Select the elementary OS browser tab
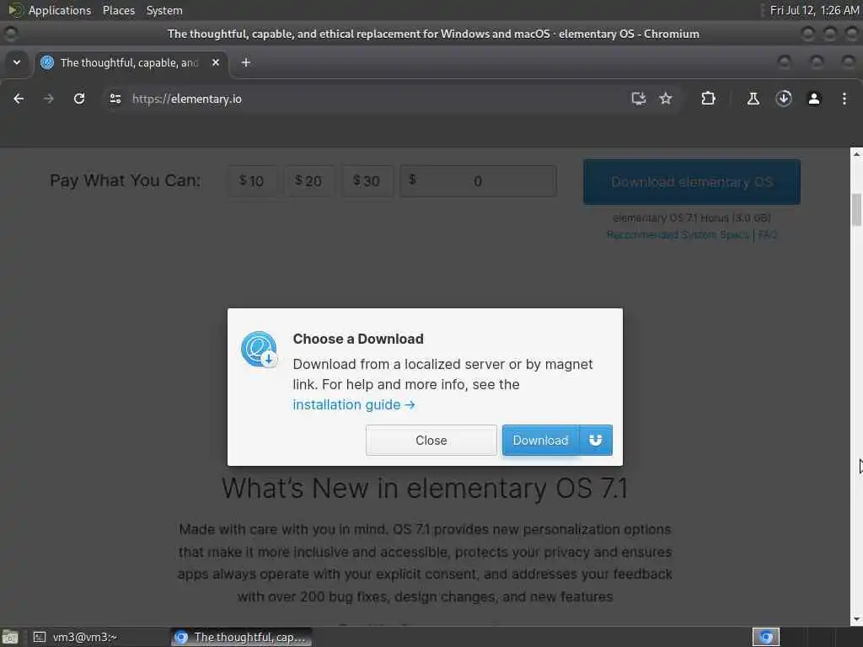Viewport: 863px width, 647px height. [129, 62]
